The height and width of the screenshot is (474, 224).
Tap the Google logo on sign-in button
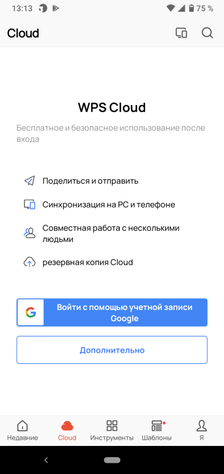(30, 312)
